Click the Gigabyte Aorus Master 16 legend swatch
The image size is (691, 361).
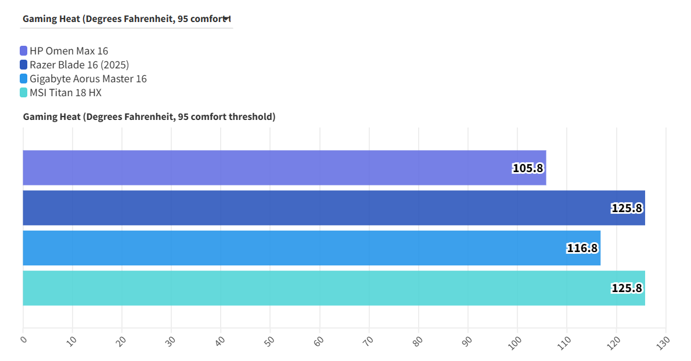tap(23, 79)
